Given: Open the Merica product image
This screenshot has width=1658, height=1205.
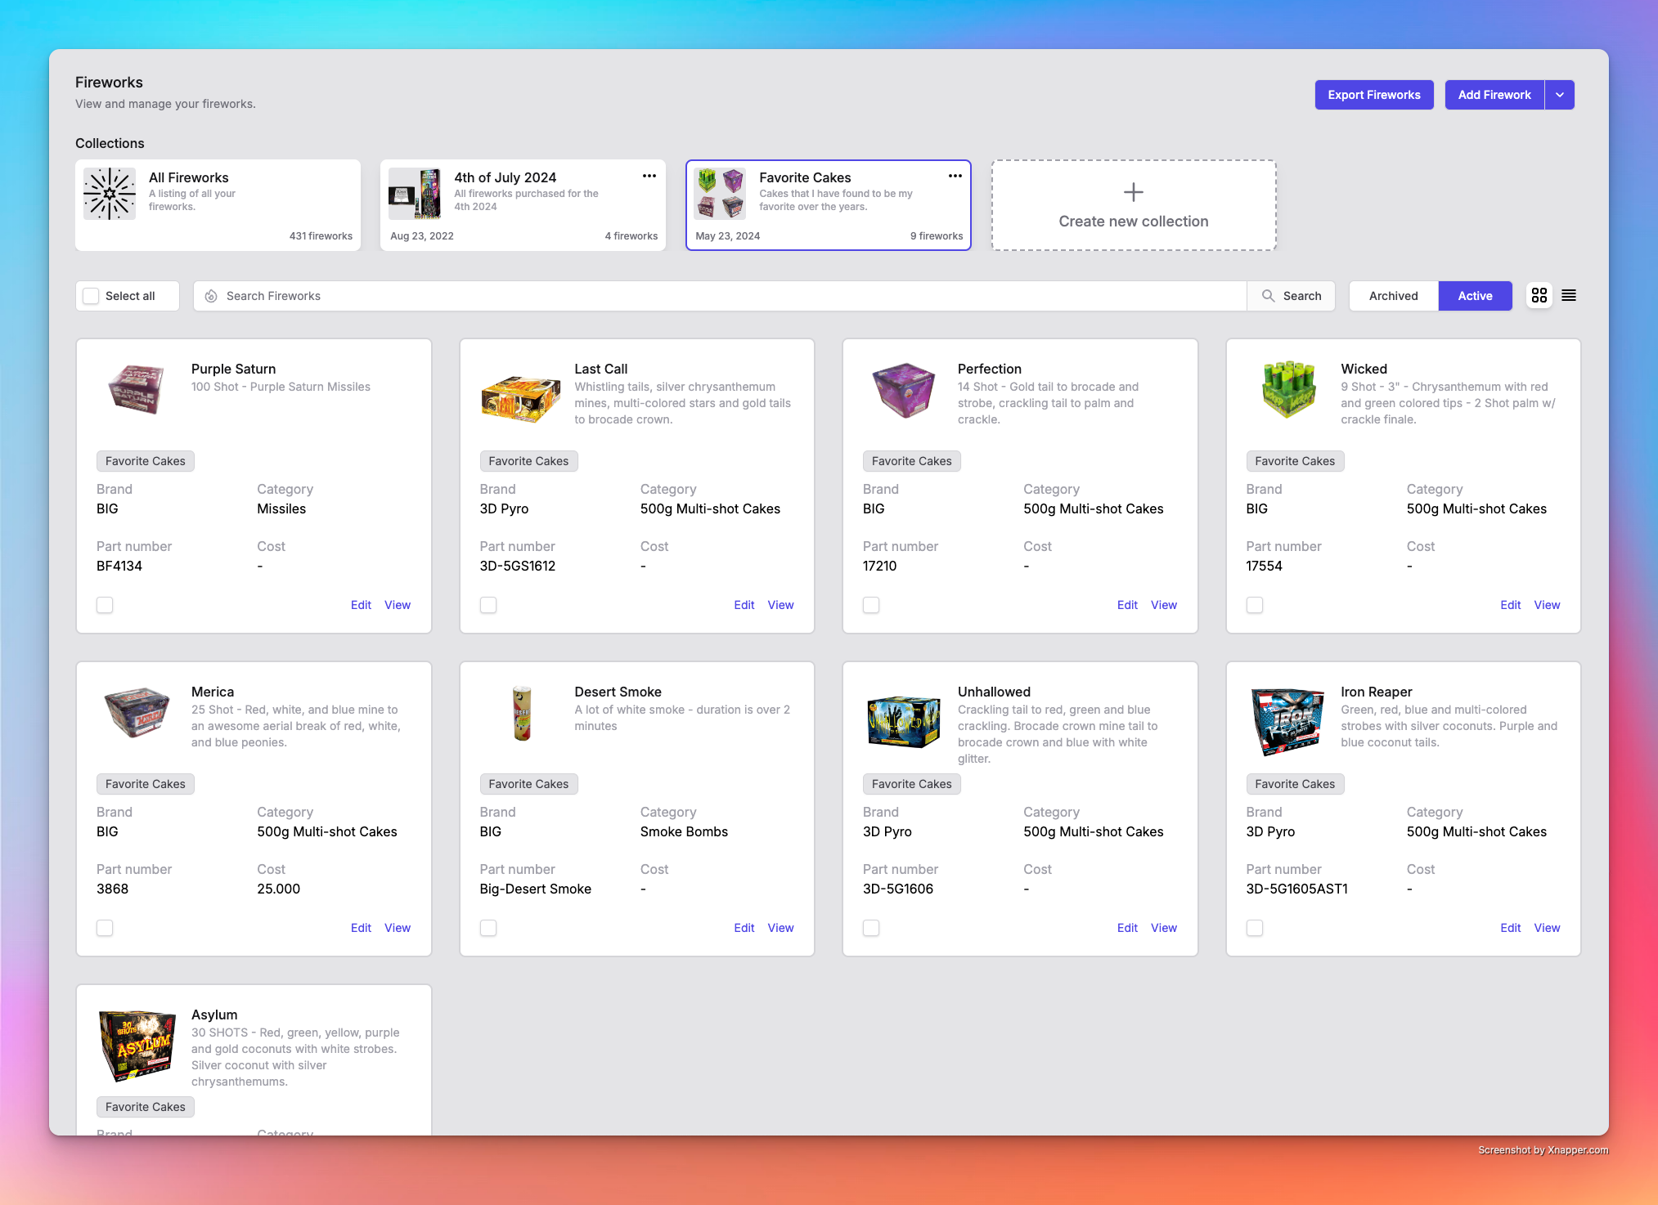Looking at the screenshot, I should 137,712.
